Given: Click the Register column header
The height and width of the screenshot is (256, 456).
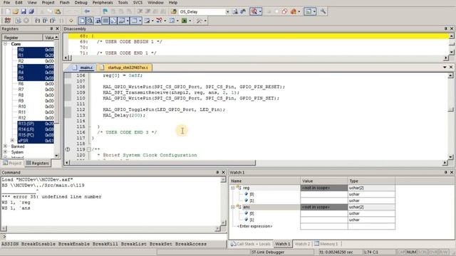Looking at the screenshot, I should point(22,38).
